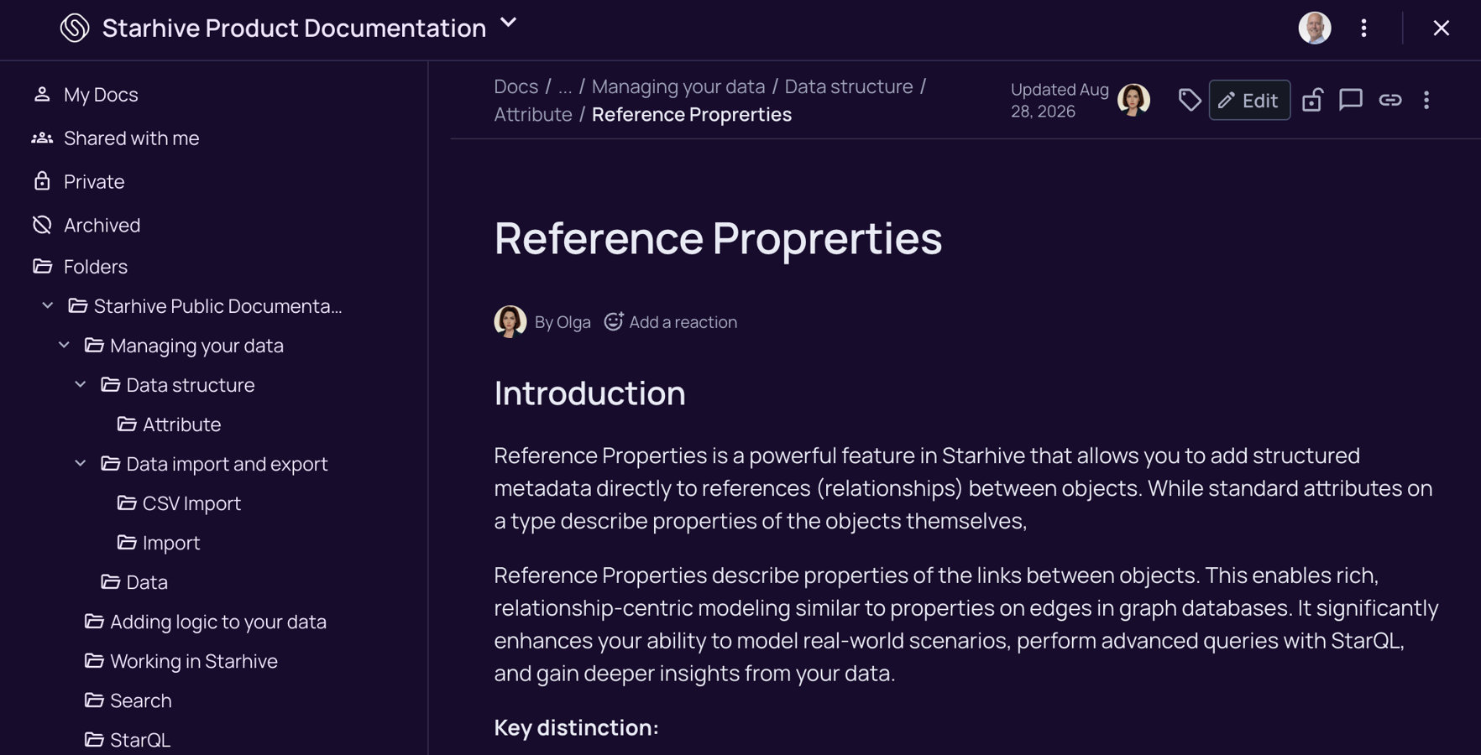Select the Attribute folder in tree

coord(181,424)
